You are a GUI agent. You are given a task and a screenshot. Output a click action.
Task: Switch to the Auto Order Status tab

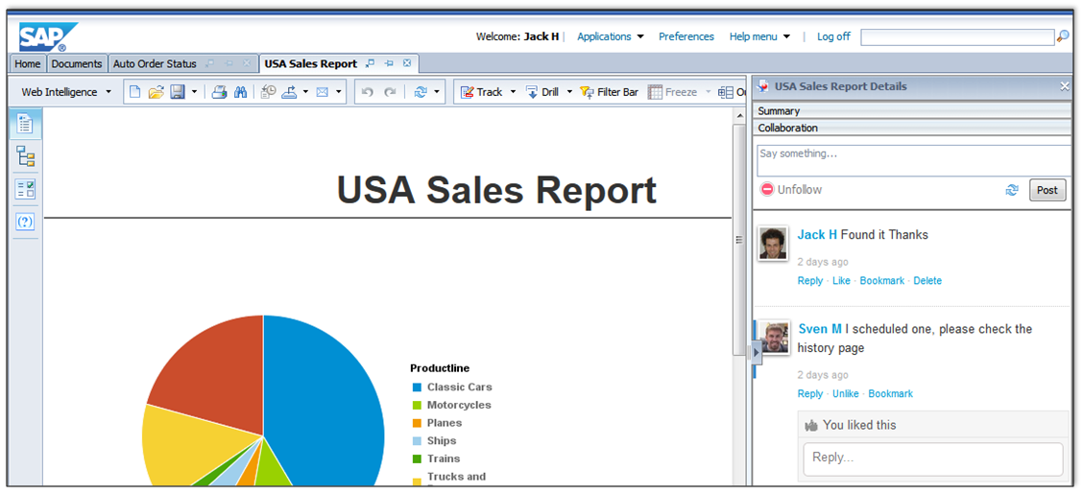(x=155, y=64)
